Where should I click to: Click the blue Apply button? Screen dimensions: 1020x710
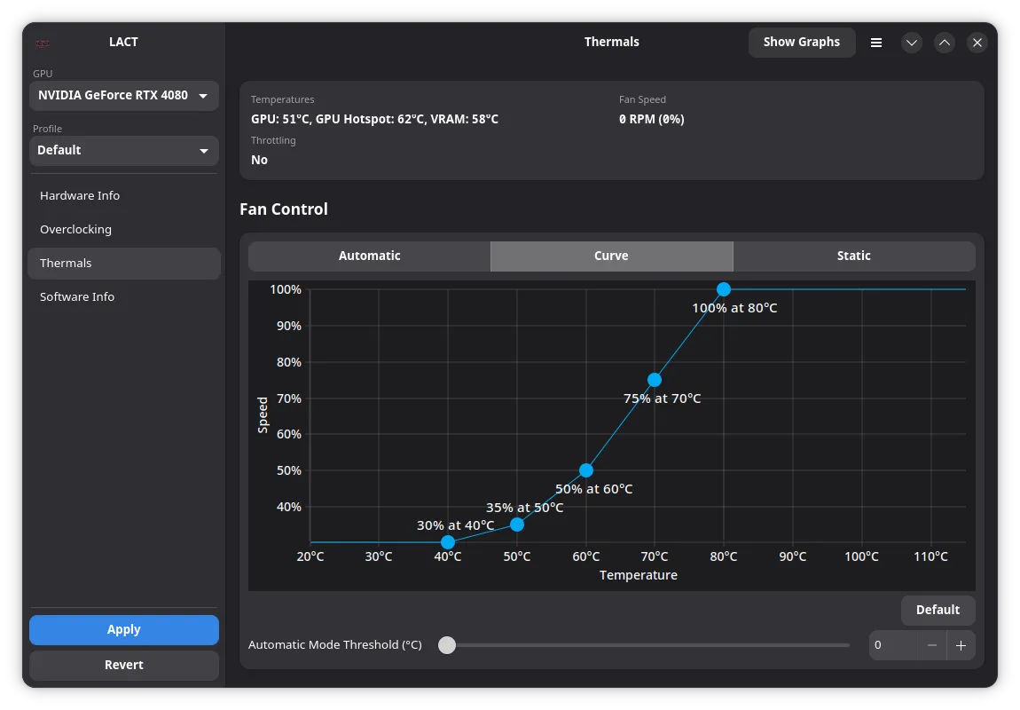pos(123,629)
